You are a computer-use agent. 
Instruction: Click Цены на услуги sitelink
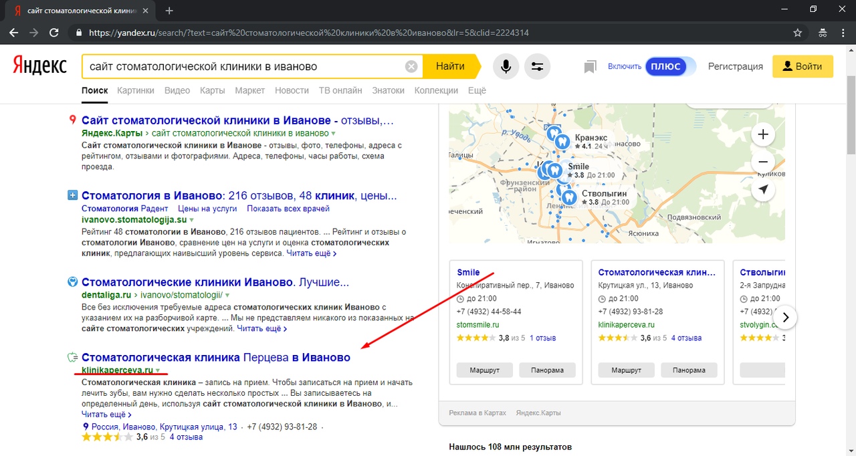click(207, 209)
